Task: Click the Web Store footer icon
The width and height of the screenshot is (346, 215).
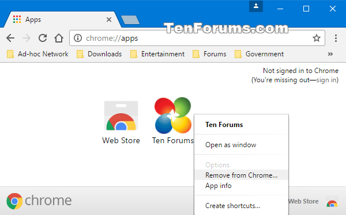Action: tap(332, 202)
